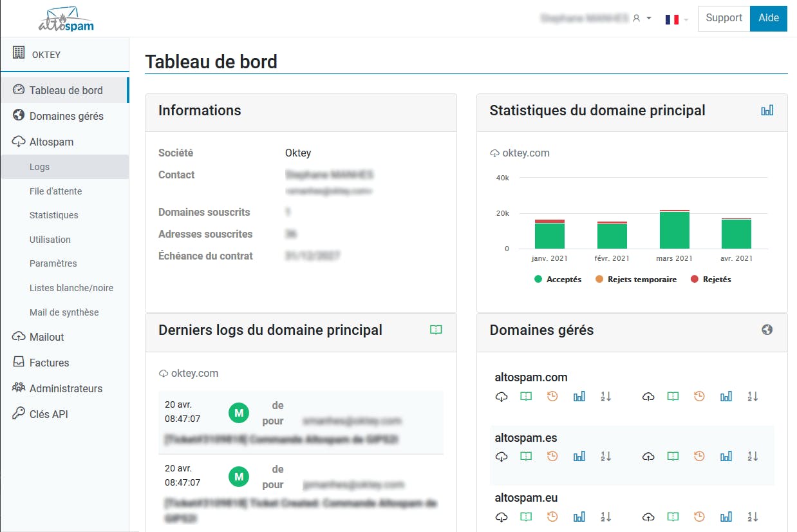The image size is (797, 532).
Task: Click altospam.com sort 1-2 icon in cloud-upload group
Action: click(753, 397)
